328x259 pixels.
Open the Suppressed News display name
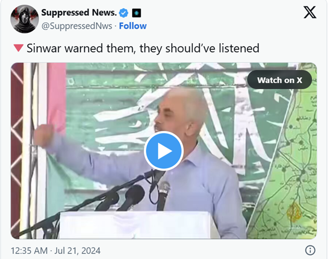pos(79,13)
